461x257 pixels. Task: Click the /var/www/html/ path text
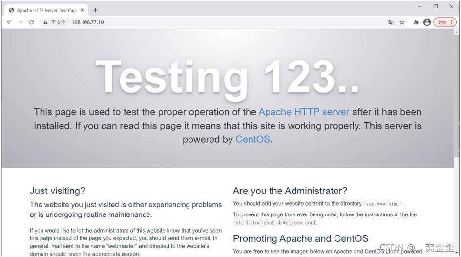383,204
